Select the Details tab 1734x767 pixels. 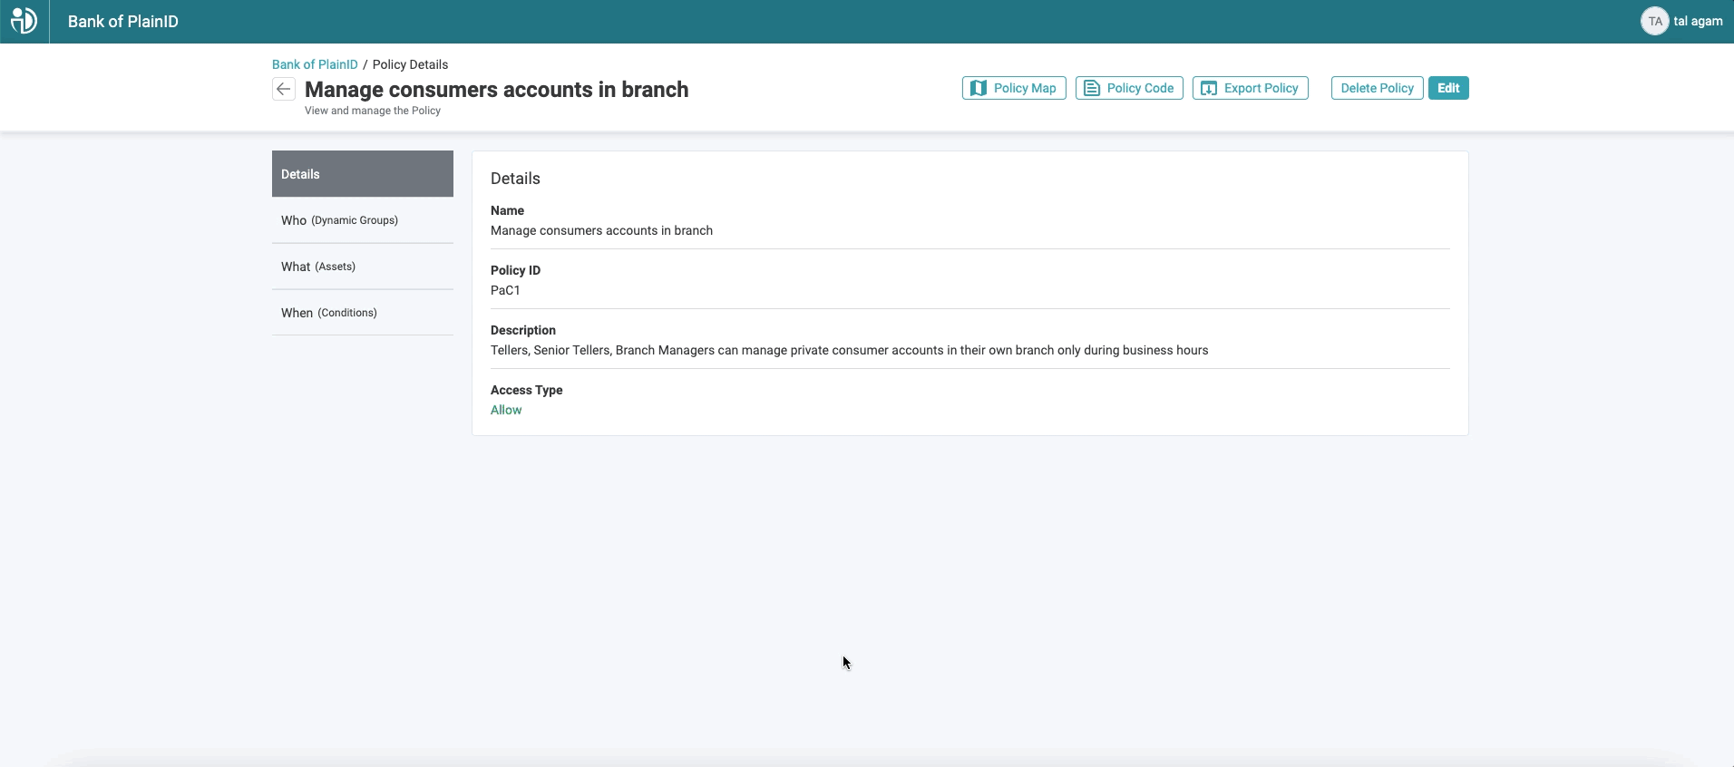pyautogui.click(x=363, y=174)
